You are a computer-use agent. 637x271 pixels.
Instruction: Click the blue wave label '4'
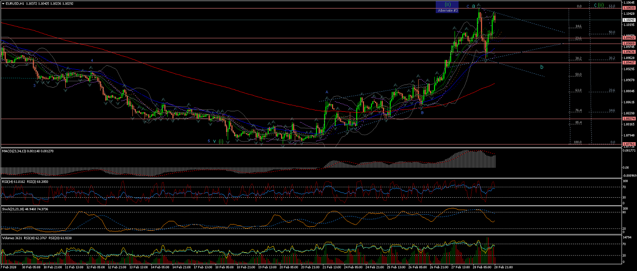click(x=92, y=60)
